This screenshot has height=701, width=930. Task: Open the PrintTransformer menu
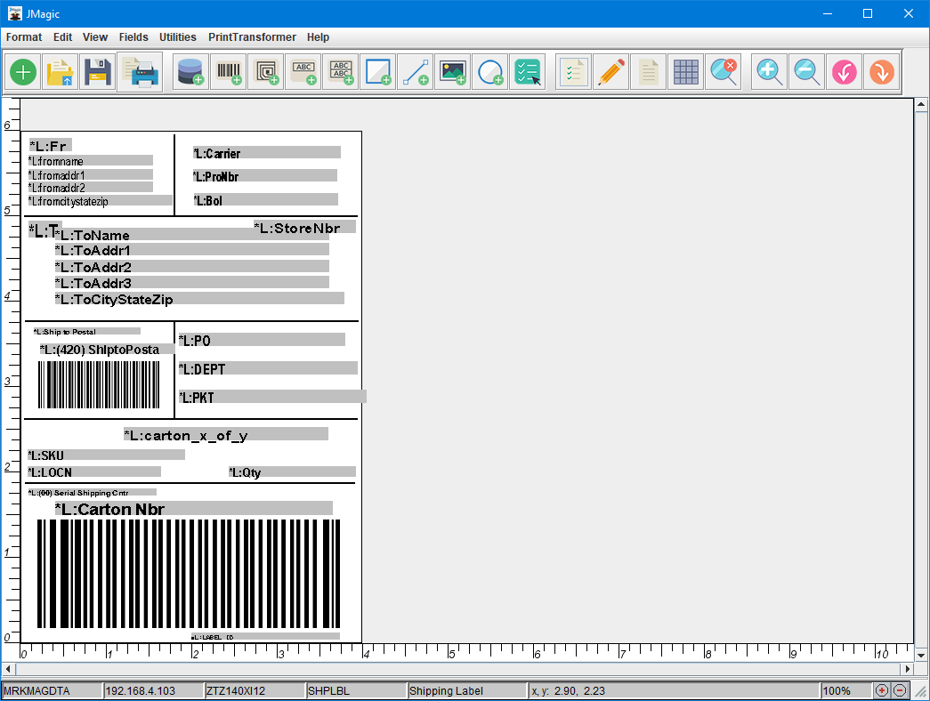(252, 36)
